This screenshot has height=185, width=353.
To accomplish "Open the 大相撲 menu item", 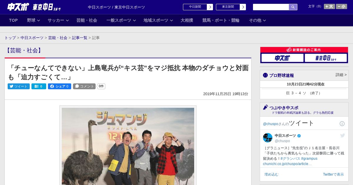I will 187,20.
